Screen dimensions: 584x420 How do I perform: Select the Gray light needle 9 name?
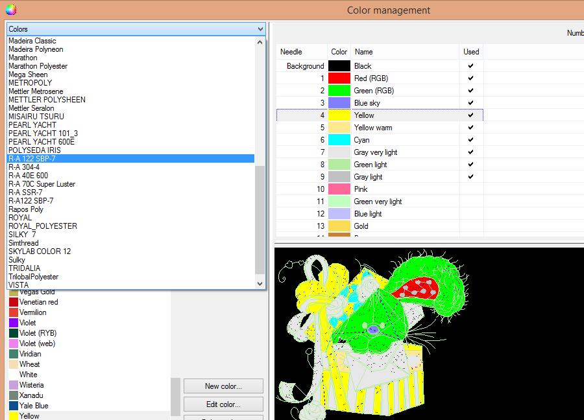(x=368, y=177)
